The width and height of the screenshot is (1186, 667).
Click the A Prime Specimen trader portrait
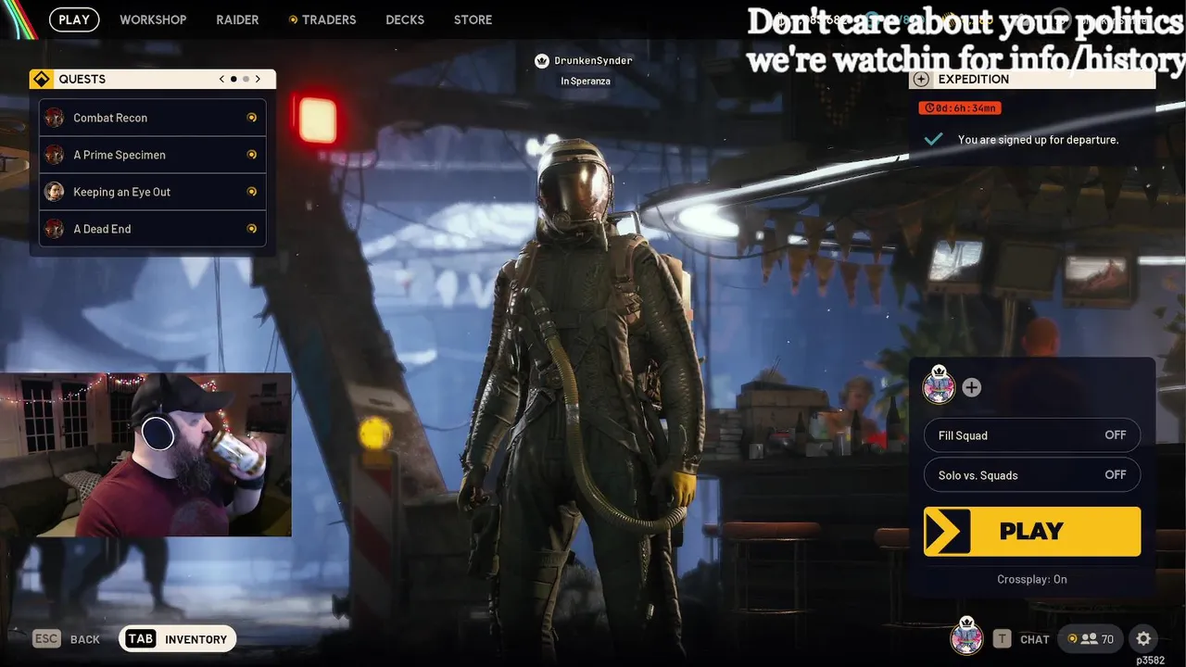pyautogui.click(x=55, y=155)
